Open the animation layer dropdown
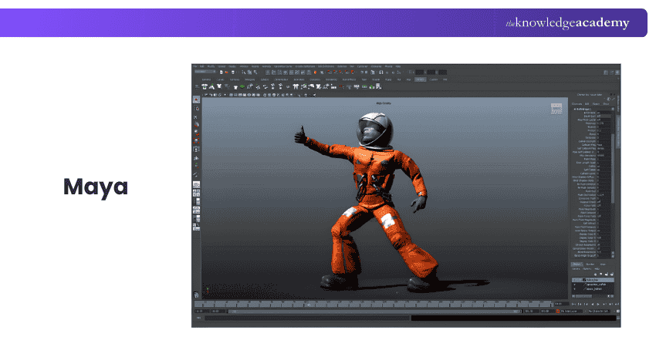 (571, 311)
